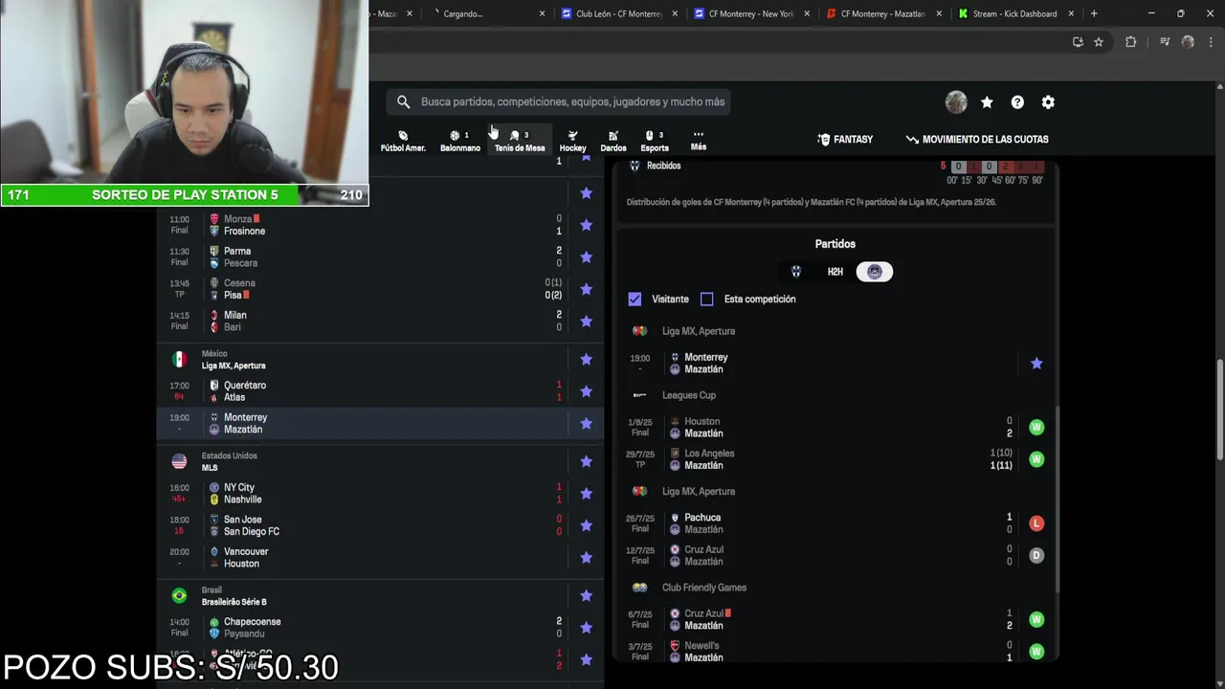1225x689 pixels.
Task: Show CF Monterrey matches using its crest toggle
Action: click(x=796, y=272)
